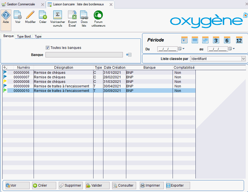The height and width of the screenshot is (192, 248).
Task: Switch to the Banque tab
Action: click(8, 36)
